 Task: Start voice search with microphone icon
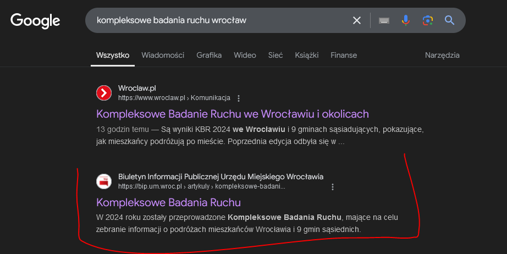[405, 20]
